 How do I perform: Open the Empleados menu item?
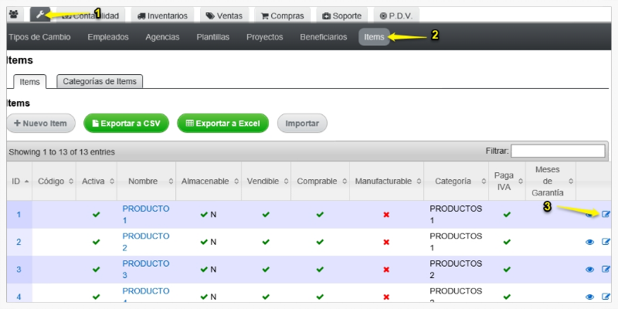tap(108, 37)
